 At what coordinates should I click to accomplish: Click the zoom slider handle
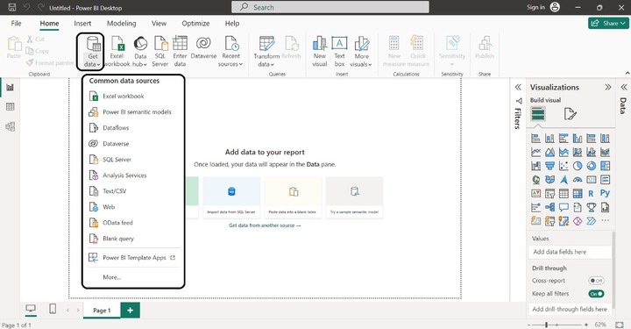(x=546, y=325)
